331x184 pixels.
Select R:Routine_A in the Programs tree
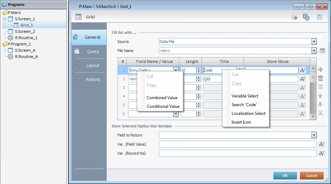pyautogui.click(x=26, y=57)
